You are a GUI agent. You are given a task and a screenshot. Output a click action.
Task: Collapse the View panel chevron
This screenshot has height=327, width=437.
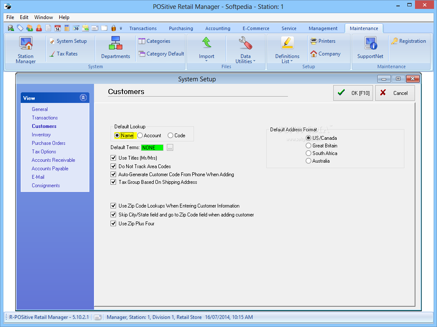[83, 97]
